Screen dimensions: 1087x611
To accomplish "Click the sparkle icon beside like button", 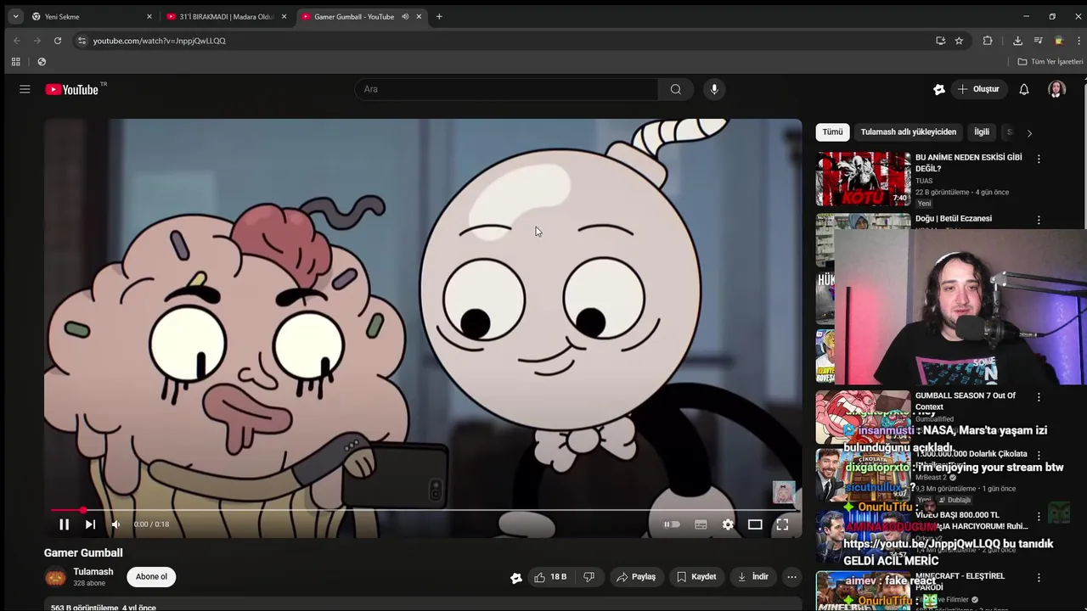I will click(515, 578).
